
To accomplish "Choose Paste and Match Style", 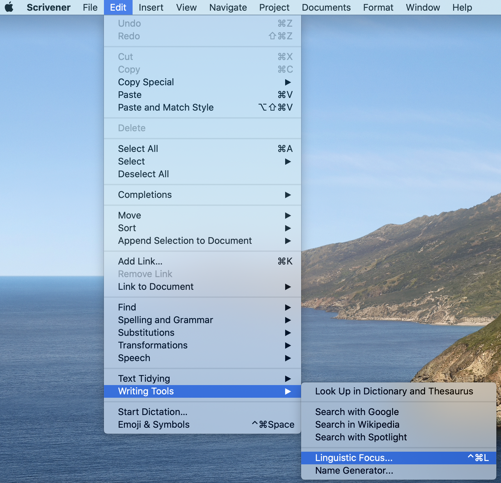I will click(x=203, y=108).
